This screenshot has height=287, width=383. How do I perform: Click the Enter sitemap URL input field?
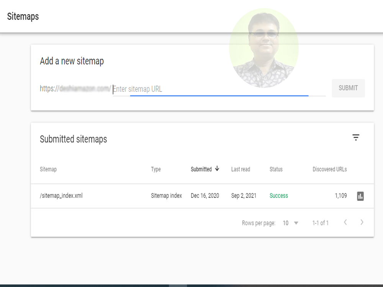[219, 89]
